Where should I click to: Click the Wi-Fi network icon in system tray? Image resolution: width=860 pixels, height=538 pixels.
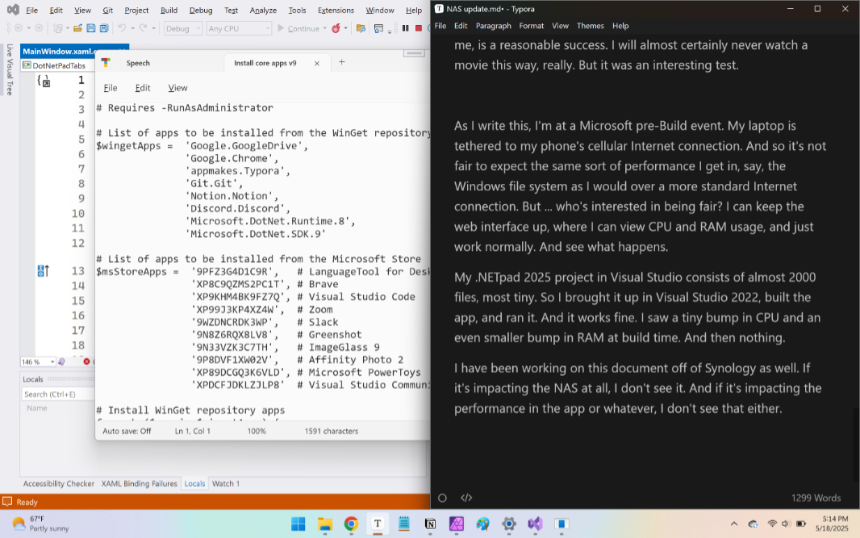pyautogui.click(x=772, y=523)
